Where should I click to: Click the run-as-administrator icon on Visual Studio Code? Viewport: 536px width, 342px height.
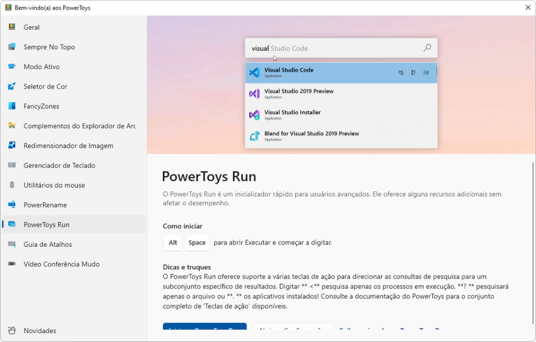401,73
